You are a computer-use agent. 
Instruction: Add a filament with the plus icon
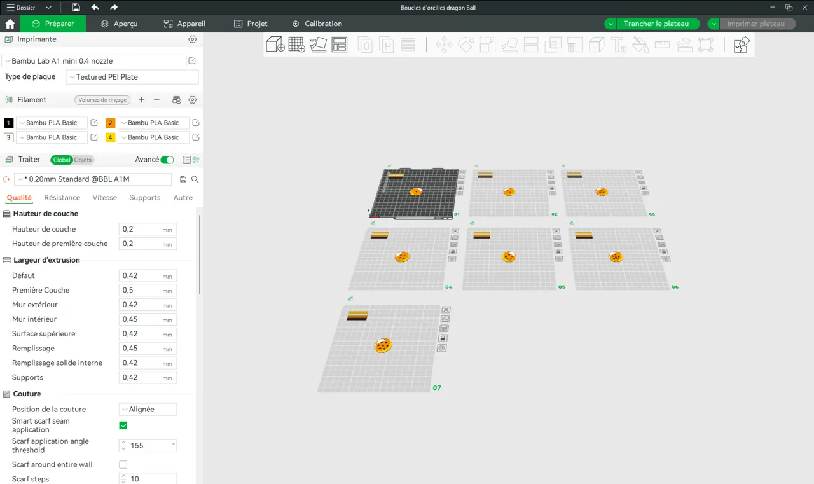pyautogui.click(x=142, y=100)
